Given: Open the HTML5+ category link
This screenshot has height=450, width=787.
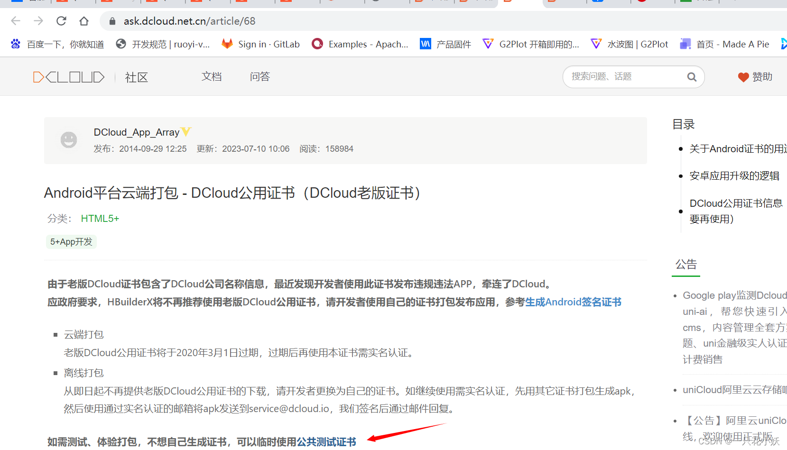Looking at the screenshot, I should (x=100, y=219).
